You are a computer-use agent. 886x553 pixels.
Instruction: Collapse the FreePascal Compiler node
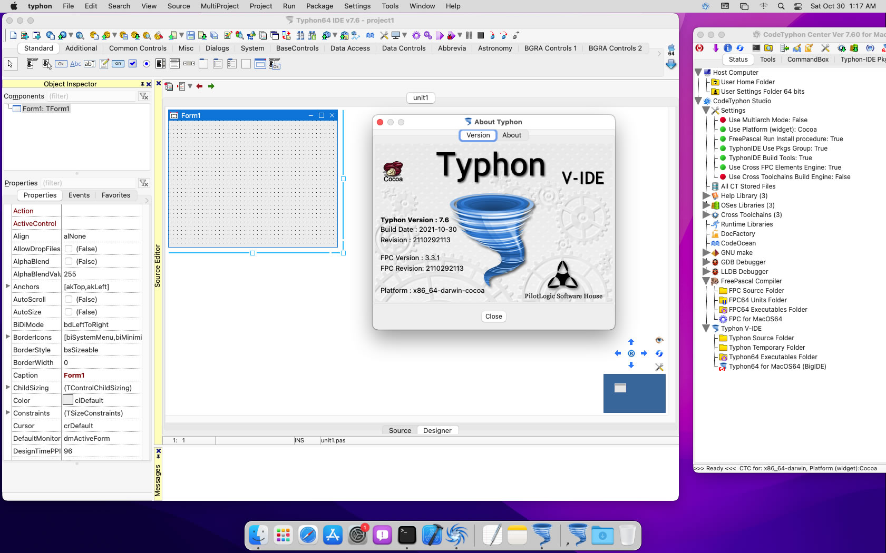coord(706,281)
